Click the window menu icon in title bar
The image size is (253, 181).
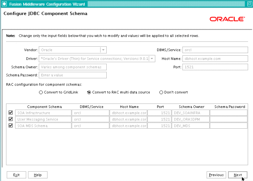click(5, 4)
